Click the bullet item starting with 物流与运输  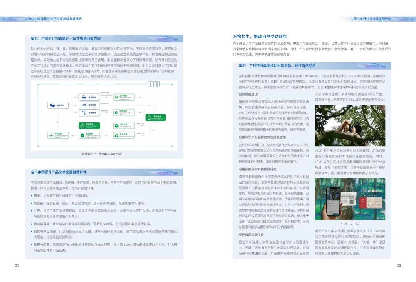pos(92,224)
